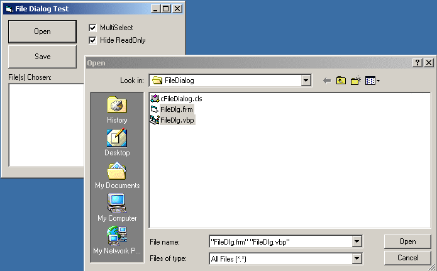Go up one folder level

pos(341,80)
